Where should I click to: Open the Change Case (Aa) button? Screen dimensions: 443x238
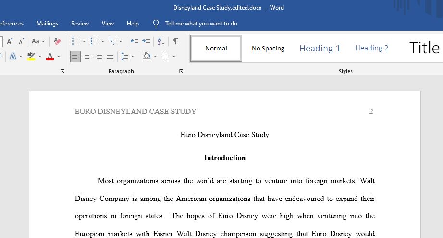(36, 41)
